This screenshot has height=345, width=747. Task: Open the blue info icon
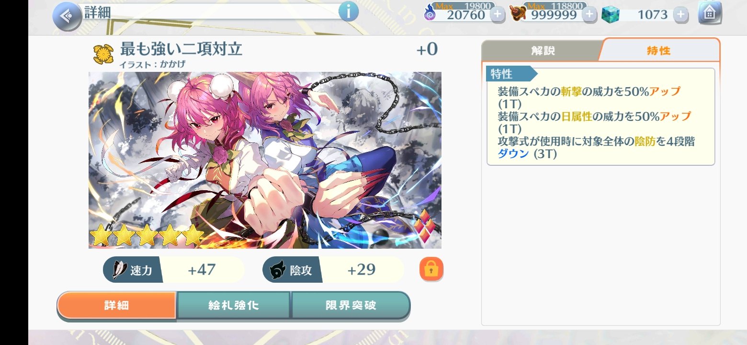pyautogui.click(x=349, y=12)
